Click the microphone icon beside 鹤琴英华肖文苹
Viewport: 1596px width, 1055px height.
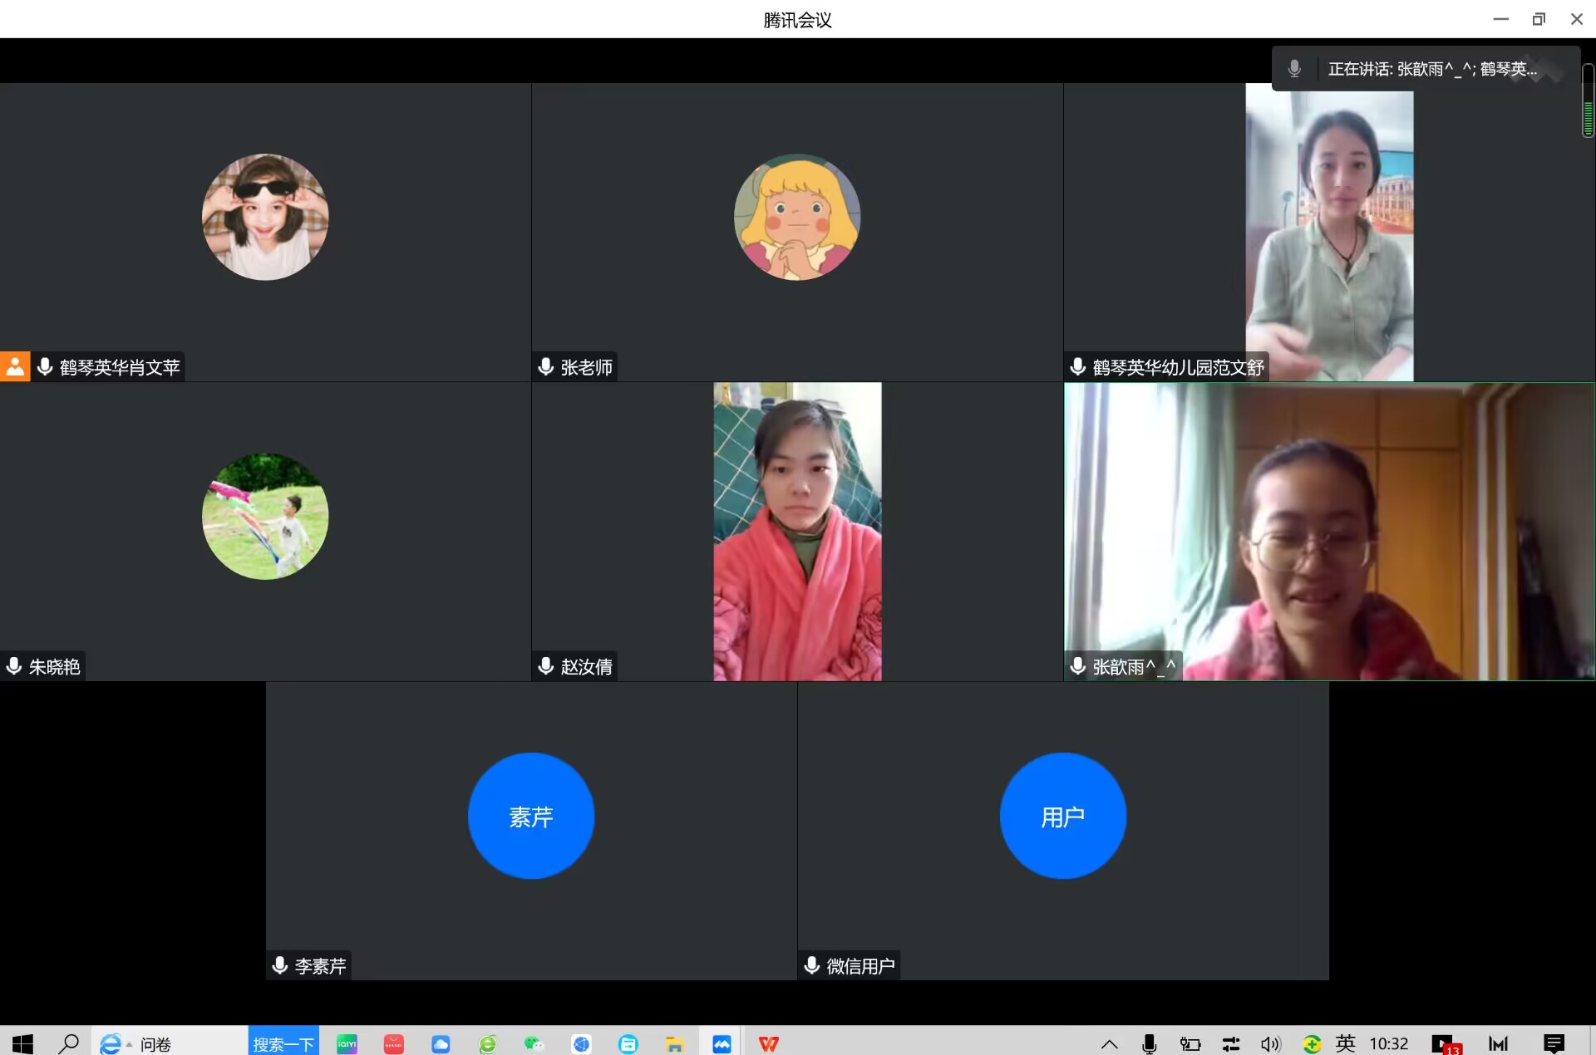(45, 366)
